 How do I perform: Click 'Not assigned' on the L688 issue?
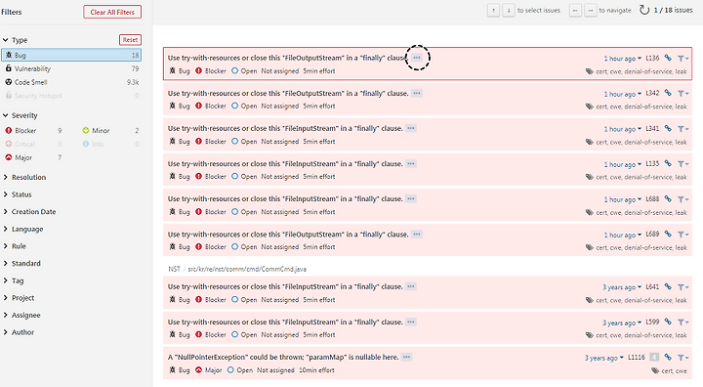tap(280, 212)
